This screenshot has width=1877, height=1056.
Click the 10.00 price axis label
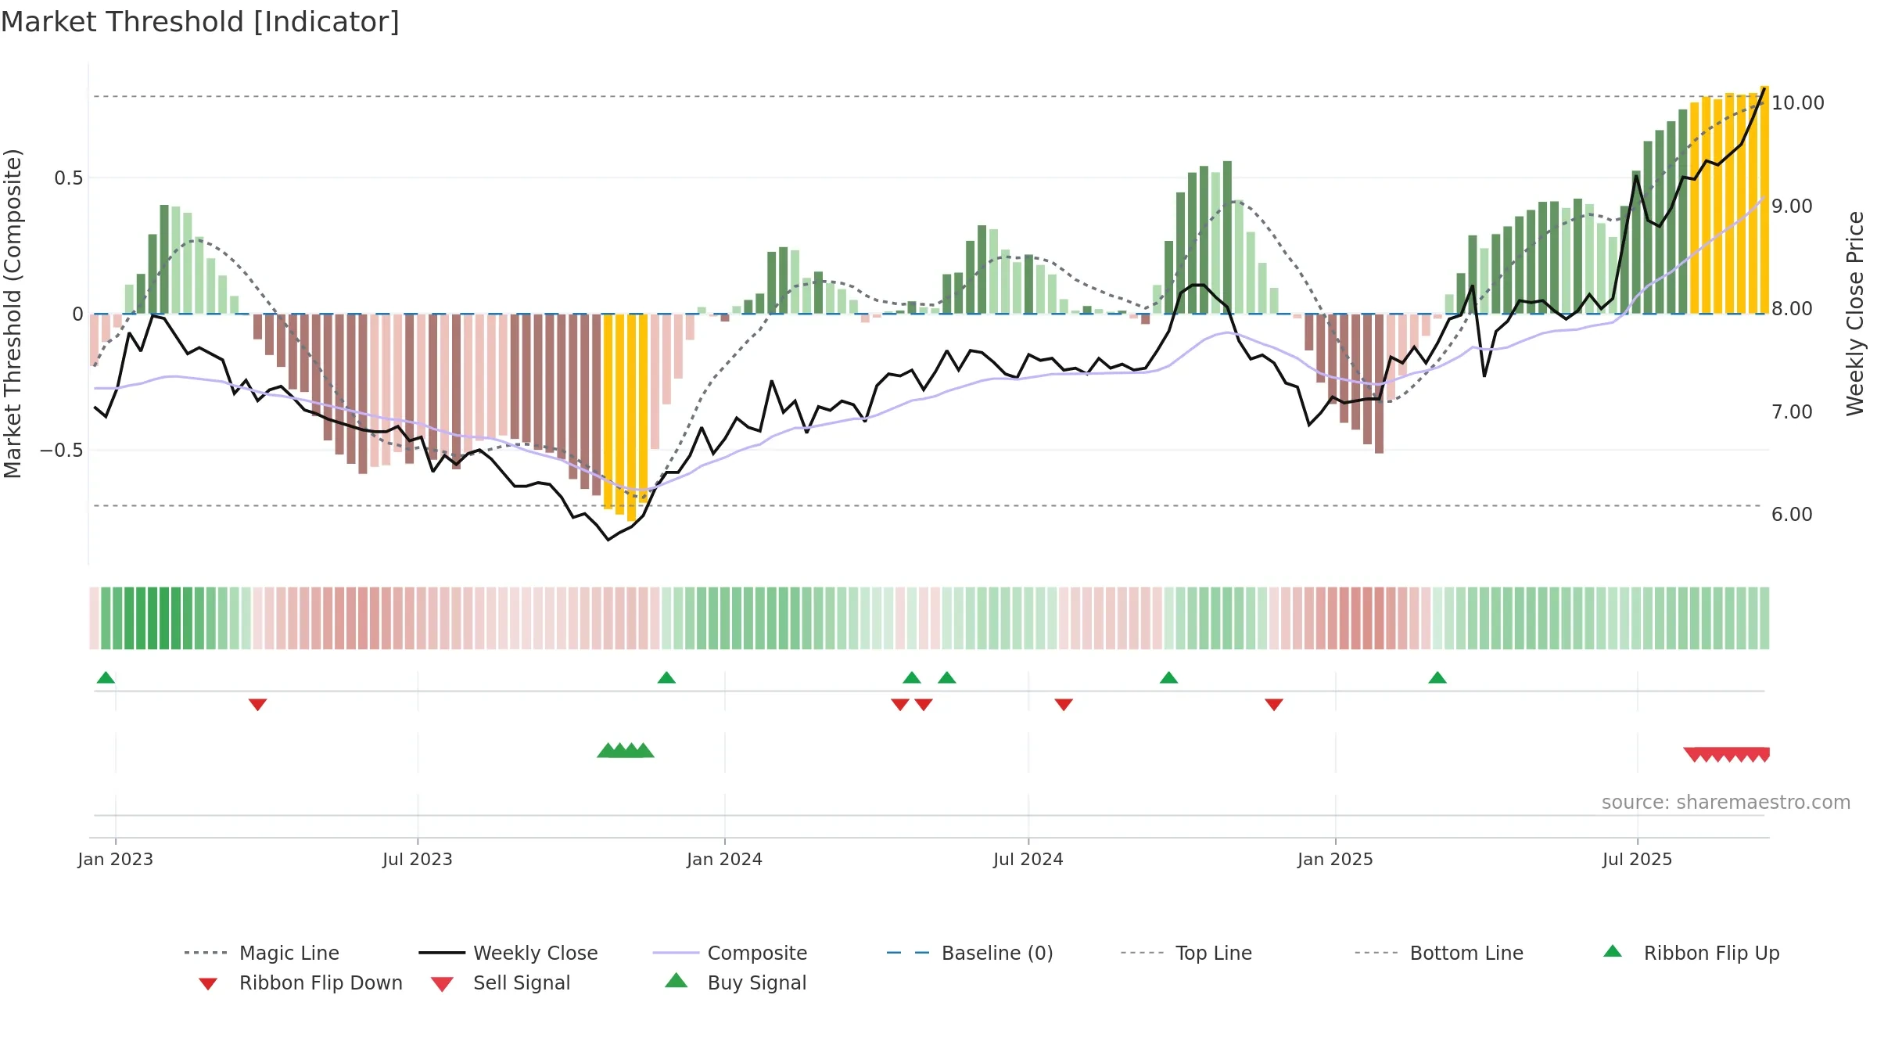1798,103
